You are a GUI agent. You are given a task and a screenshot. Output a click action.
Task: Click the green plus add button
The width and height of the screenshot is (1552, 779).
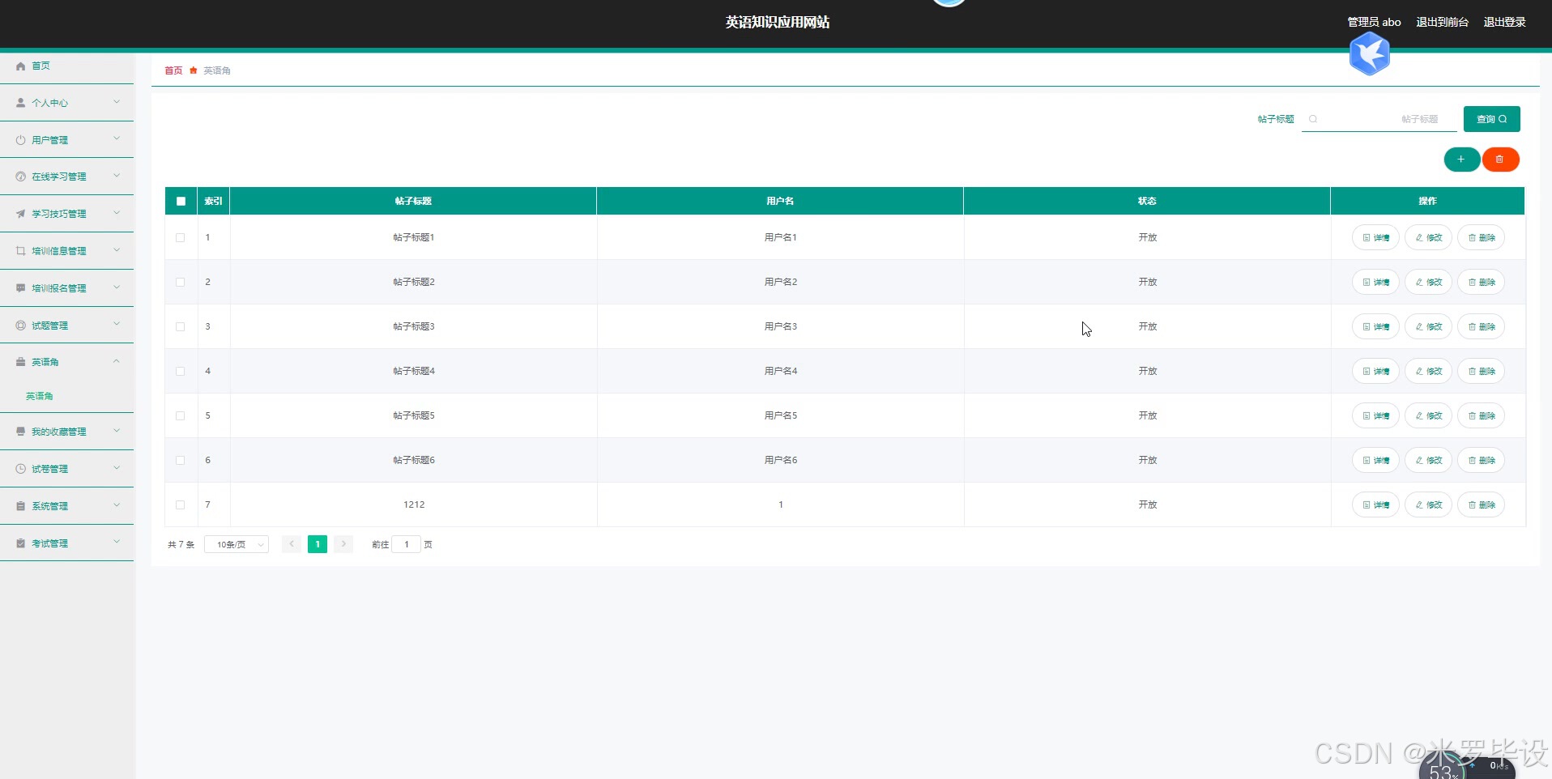(x=1461, y=160)
